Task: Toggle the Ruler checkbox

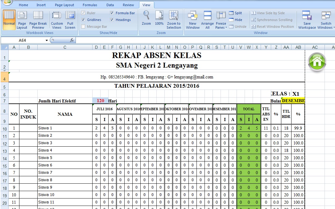Action: tap(83, 13)
